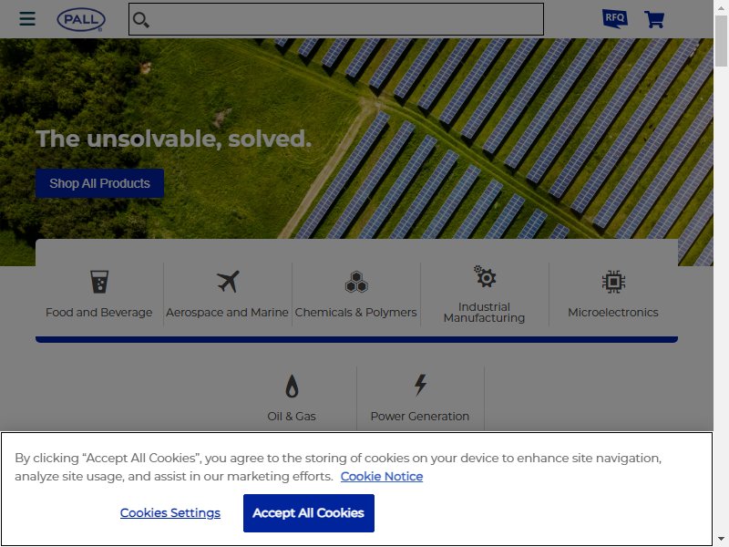Click the scrollbar down arrow

coord(721,539)
